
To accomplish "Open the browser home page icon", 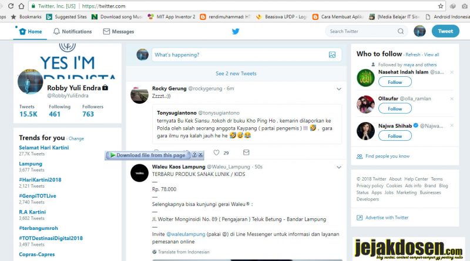I will point(21,6).
